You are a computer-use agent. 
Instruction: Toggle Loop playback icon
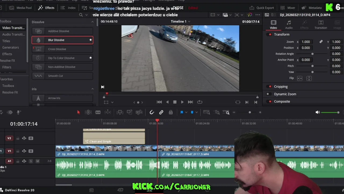(200, 102)
